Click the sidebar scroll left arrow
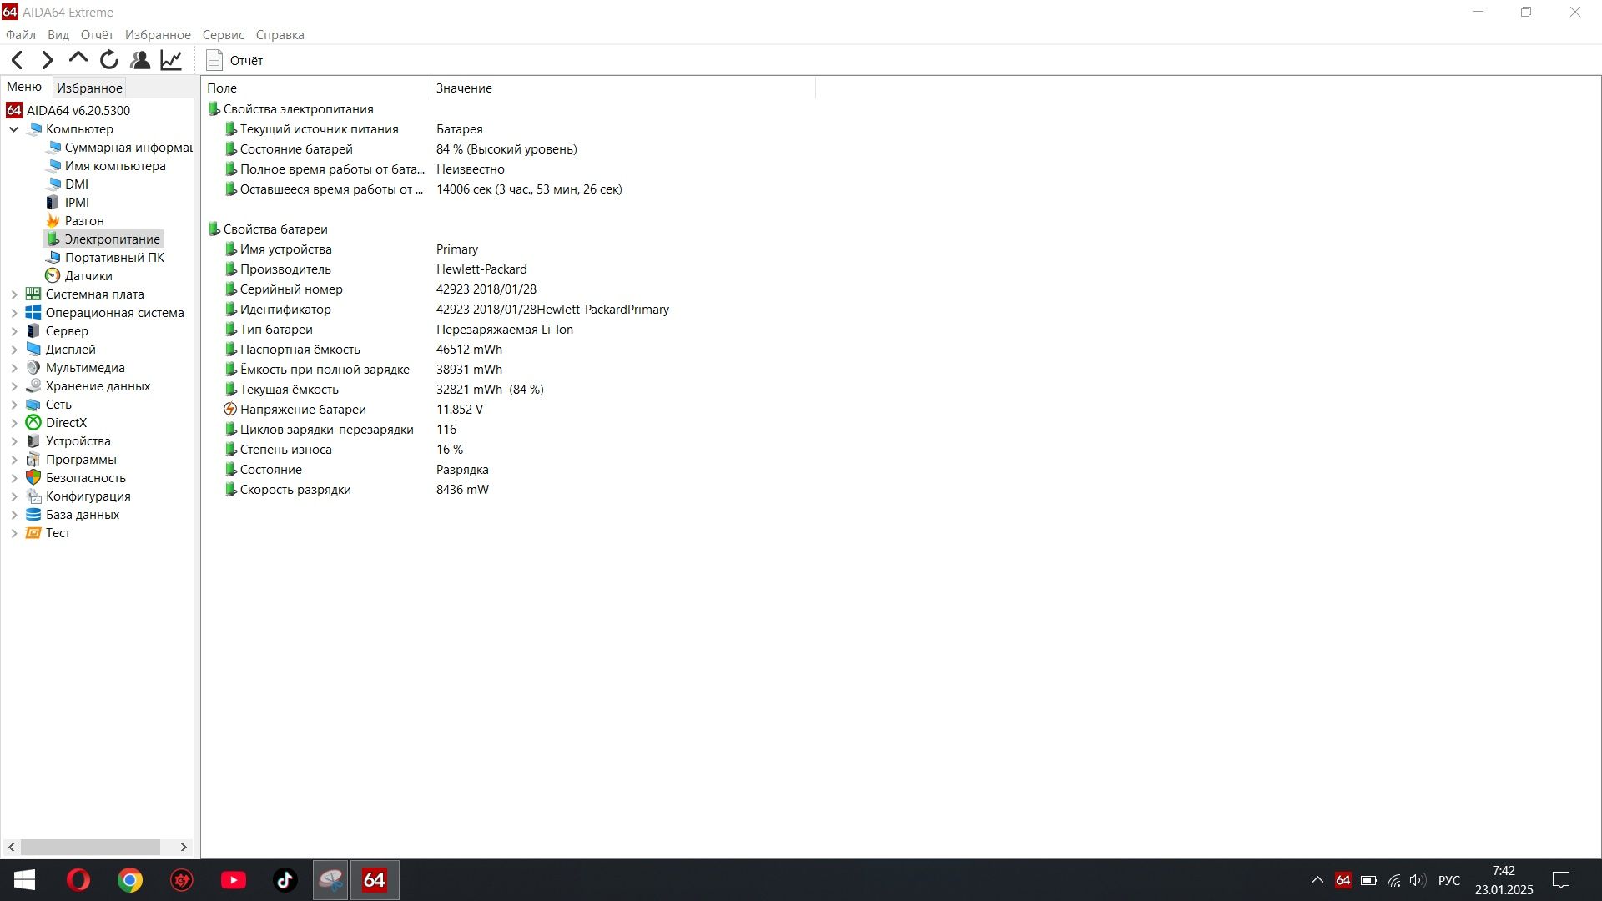Image resolution: width=1602 pixels, height=901 pixels. tap(11, 847)
